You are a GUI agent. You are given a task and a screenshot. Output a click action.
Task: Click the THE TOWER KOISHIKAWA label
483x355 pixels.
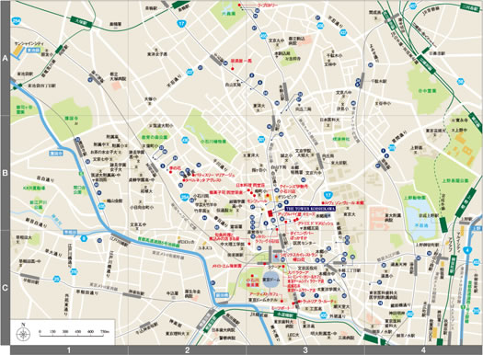(309, 209)
